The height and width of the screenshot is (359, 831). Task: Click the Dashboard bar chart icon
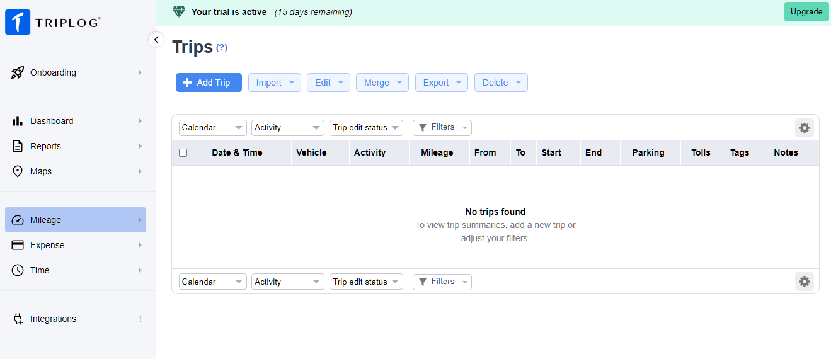[18, 121]
